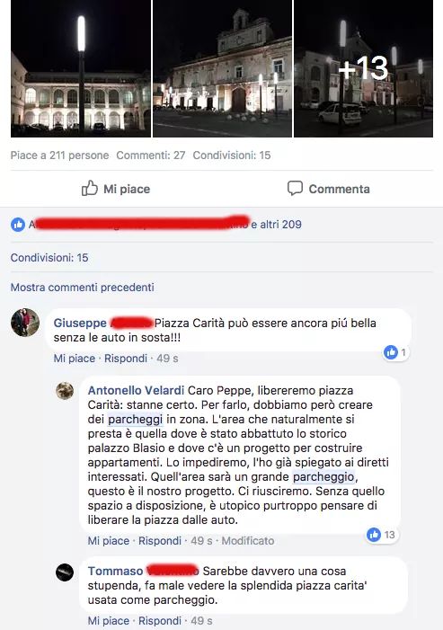View the 13 likes on Antonello's reply
Image resolution: width=443 pixels, height=630 pixels.
pyautogui.click(x=382, y=535)
